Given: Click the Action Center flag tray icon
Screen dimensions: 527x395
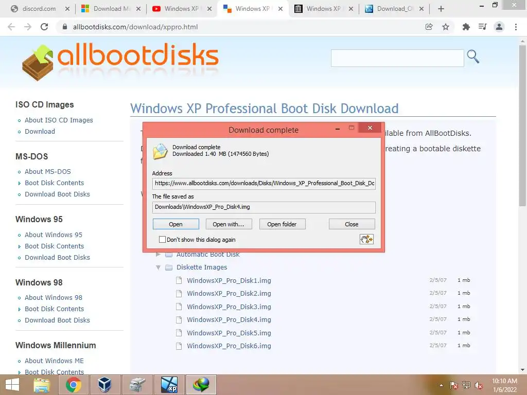Looking at the screenshot, I should pyautogui.click(x=454, y=386).
